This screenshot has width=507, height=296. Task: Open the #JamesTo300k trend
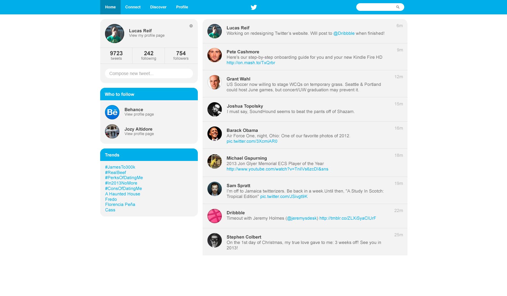(x=120, y=167)
